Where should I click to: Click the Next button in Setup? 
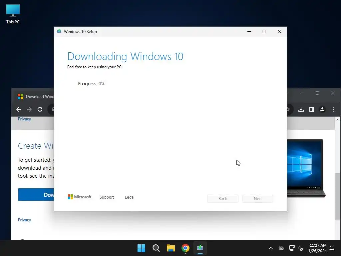[258, 199]
